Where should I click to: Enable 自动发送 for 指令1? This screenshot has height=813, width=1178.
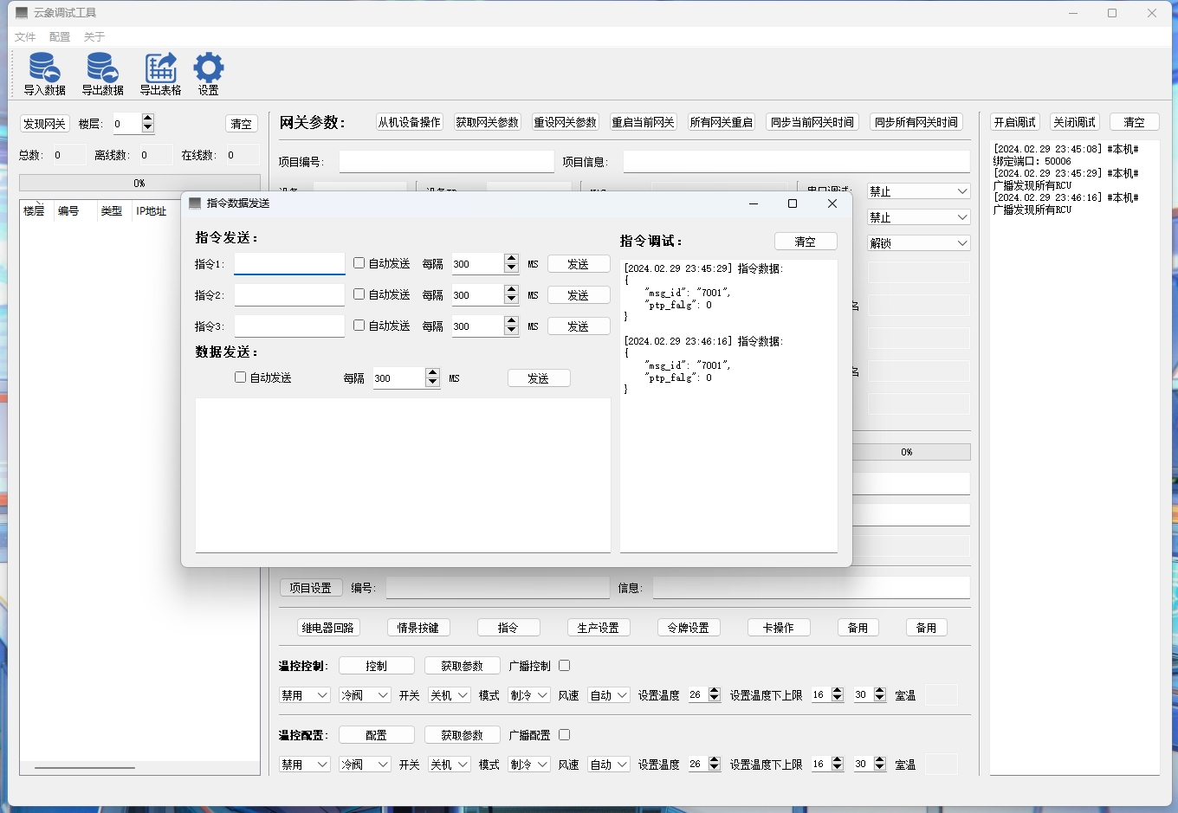(359, 263)
